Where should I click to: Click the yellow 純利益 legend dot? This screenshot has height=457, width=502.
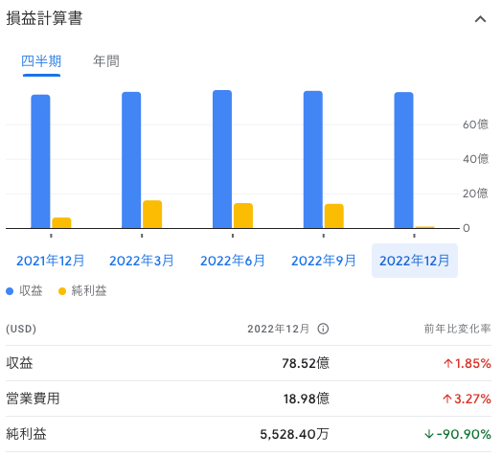pos(62,291)
